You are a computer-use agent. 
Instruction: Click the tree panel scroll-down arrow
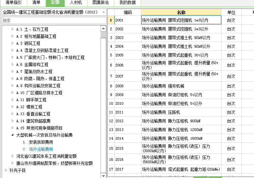(104, 175)
